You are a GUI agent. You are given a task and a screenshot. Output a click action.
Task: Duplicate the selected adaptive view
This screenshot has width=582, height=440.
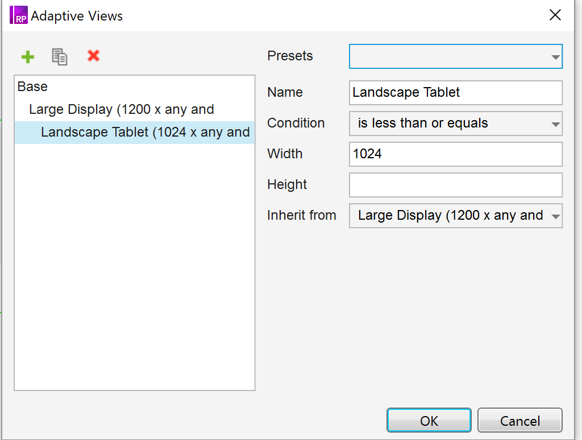coord(60,56)
